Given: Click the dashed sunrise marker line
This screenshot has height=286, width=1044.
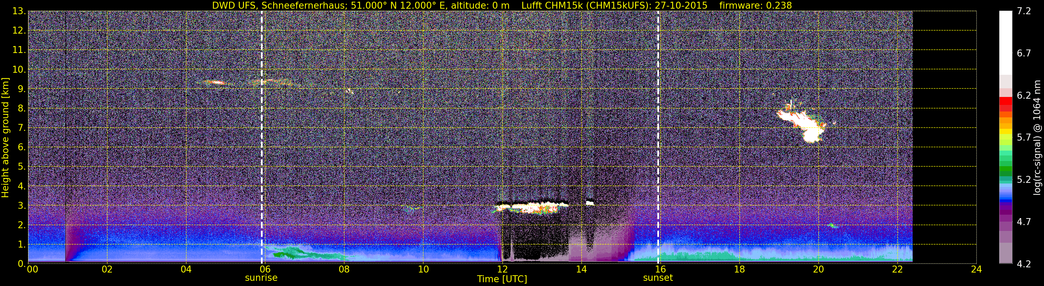Looking at the screenshot, I should (262, 137).
